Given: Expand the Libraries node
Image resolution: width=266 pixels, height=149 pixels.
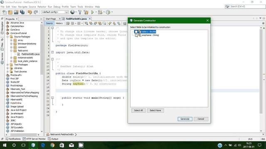Looking at the screenshot, I should (x=7, y=68).
